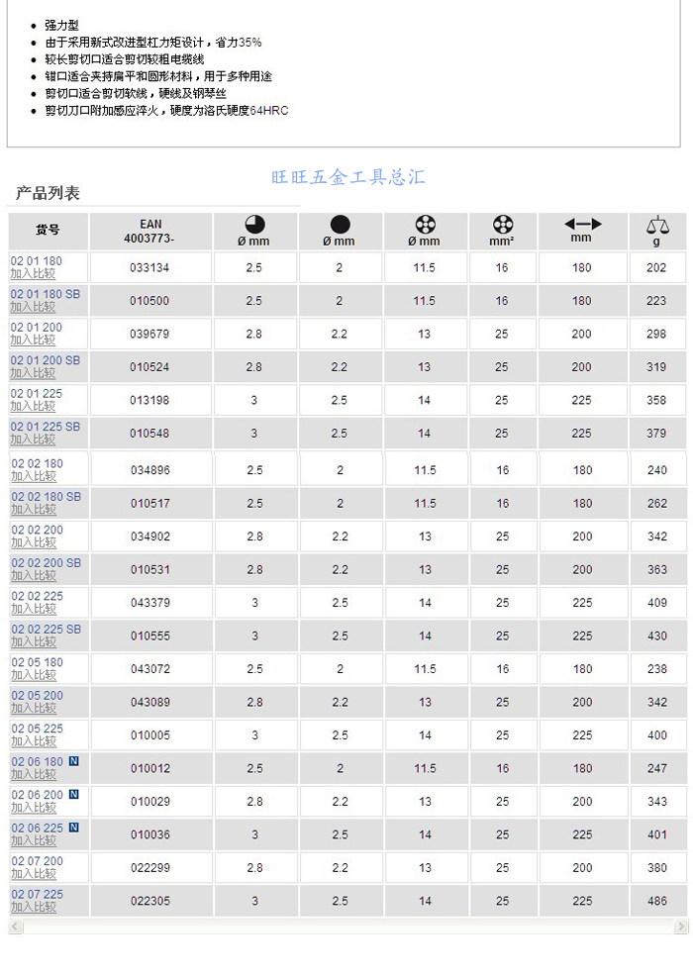Click the N badge beside 02 06 200

pos(73,794)
